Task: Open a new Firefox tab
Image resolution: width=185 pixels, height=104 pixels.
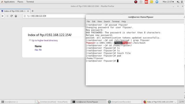Action: (x=33, y=11)
